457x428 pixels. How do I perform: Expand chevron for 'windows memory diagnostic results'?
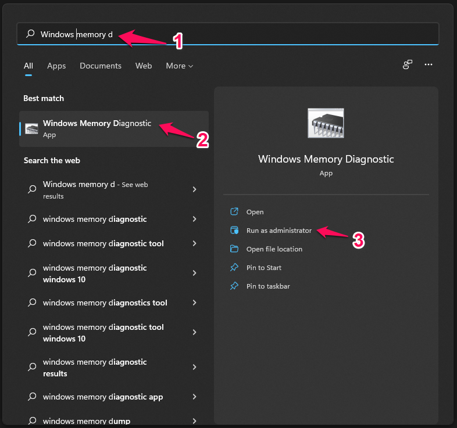[194, 367]
